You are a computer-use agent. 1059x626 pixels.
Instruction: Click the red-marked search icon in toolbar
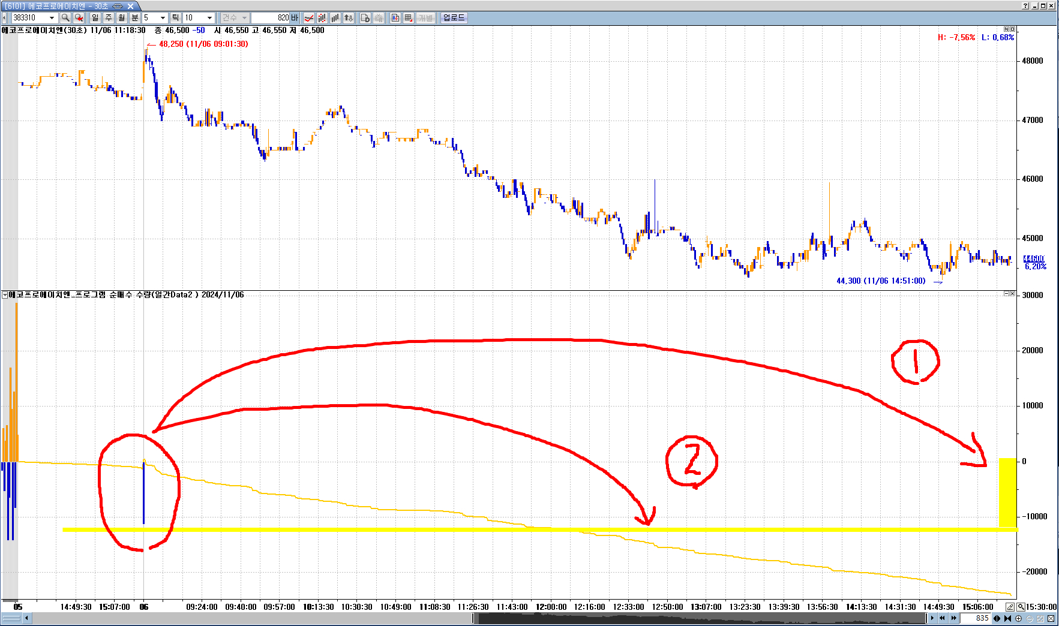(x=79, y=18)
